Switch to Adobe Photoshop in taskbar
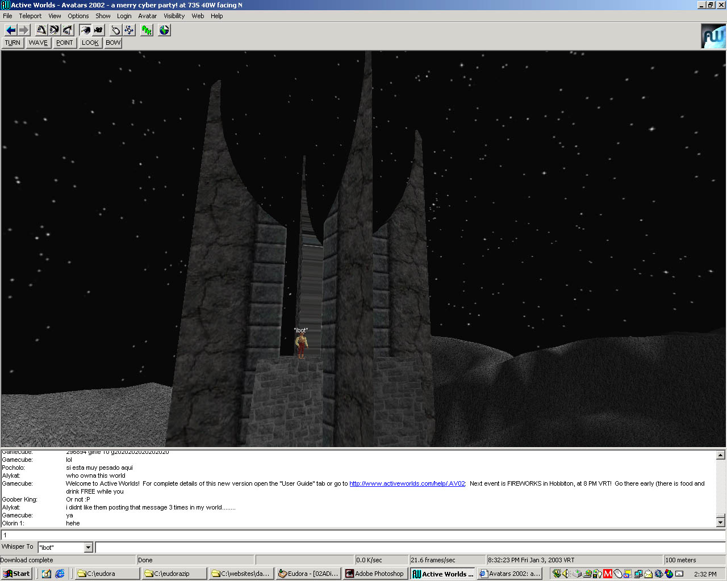The height and width of the screenshot is (581, 727). click(375, 574)
